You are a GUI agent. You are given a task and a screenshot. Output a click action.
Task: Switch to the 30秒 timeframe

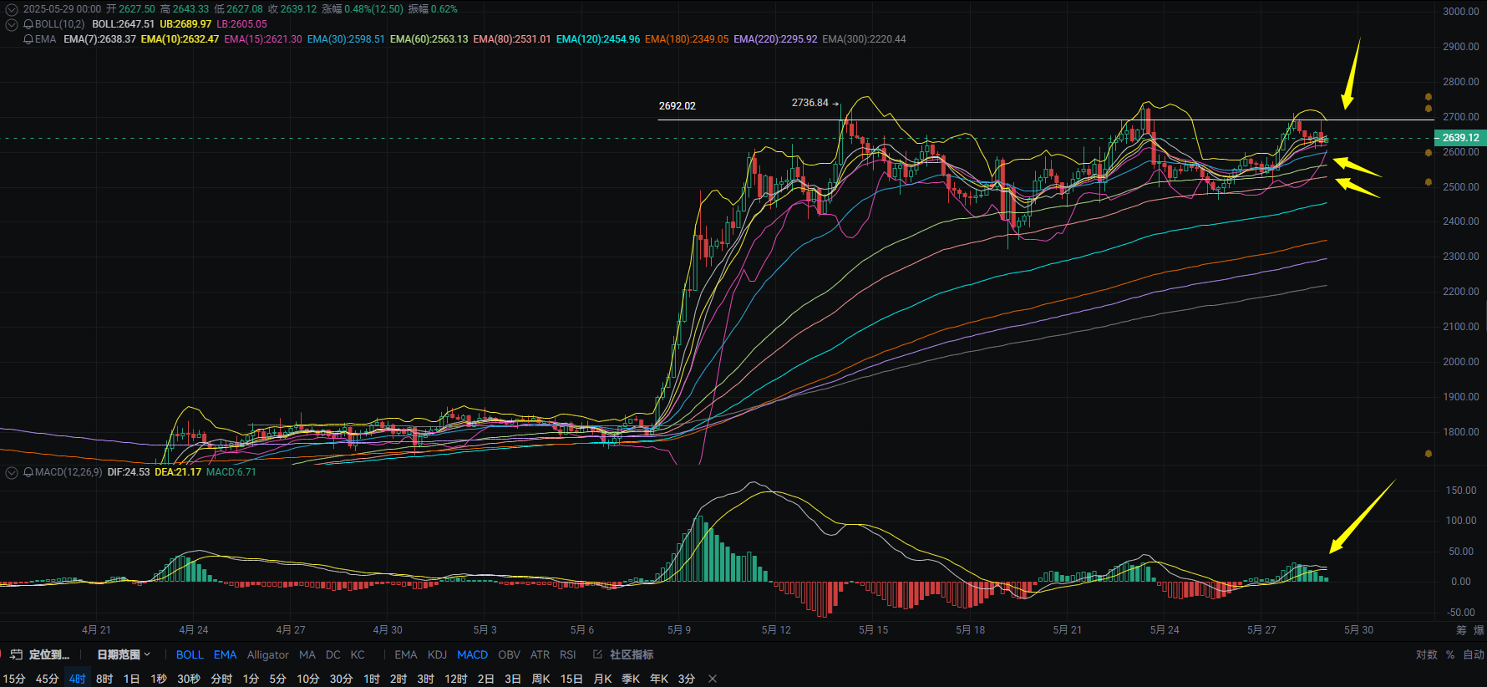tap(189, 679)
